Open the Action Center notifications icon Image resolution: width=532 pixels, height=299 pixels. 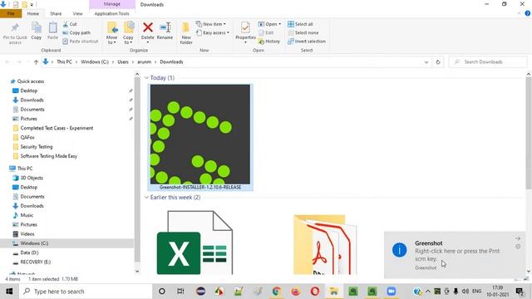pos(520,292)
